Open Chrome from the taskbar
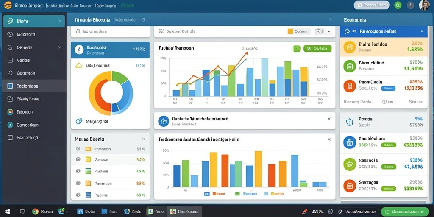The height and width of the screenshot is (217, 434). click(x=35, y=211)
